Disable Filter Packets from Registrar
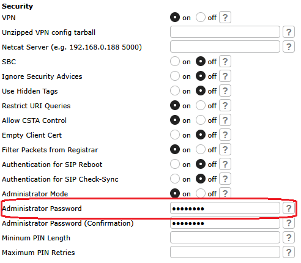This screenshot has height=263, width=301. pyautogui.click(x=201, y=149)
